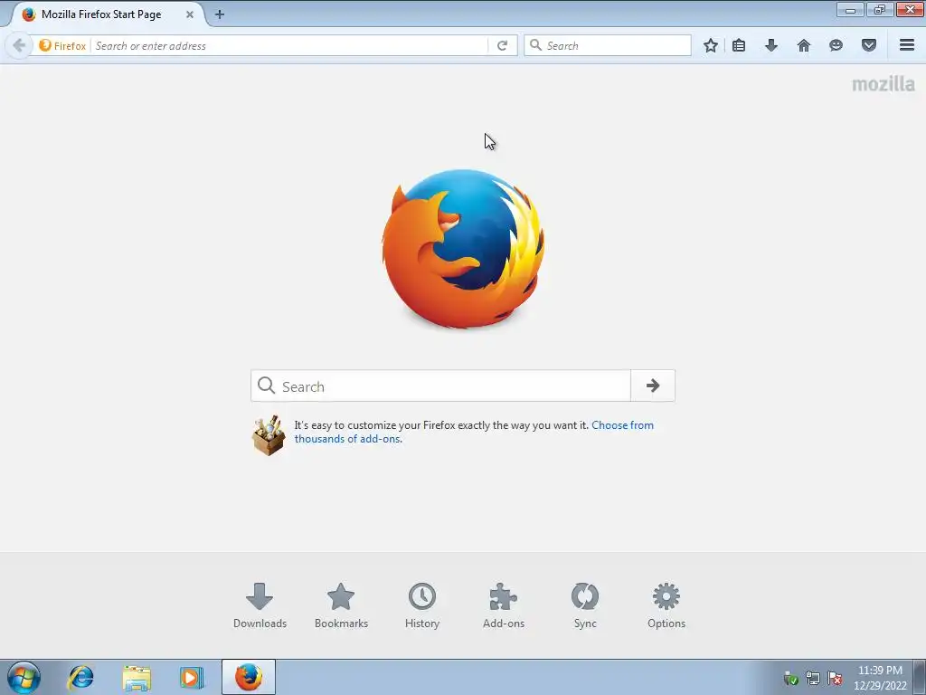Click the network tray icon
The height and width of the screenshot is (695, 926).
(813, 678)
